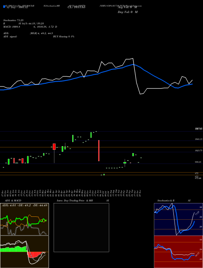Viewport: 203px width, 268px height.
Task: Click the "999.38" price axis label
Action: (x=199, y=162)
